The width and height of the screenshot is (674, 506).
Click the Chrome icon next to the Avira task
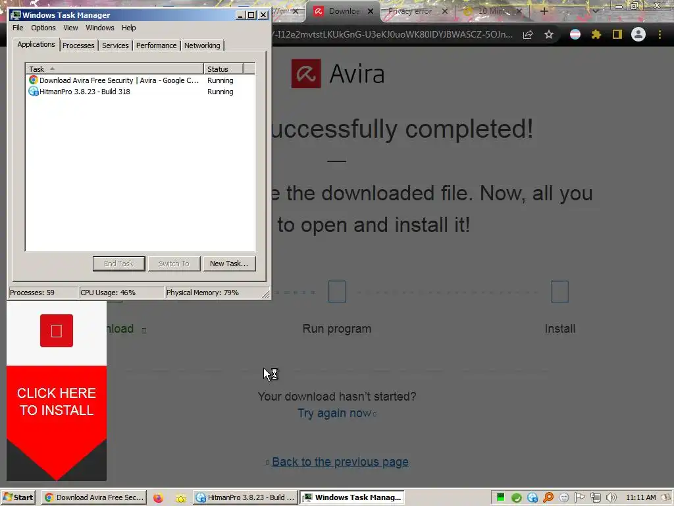33,80
